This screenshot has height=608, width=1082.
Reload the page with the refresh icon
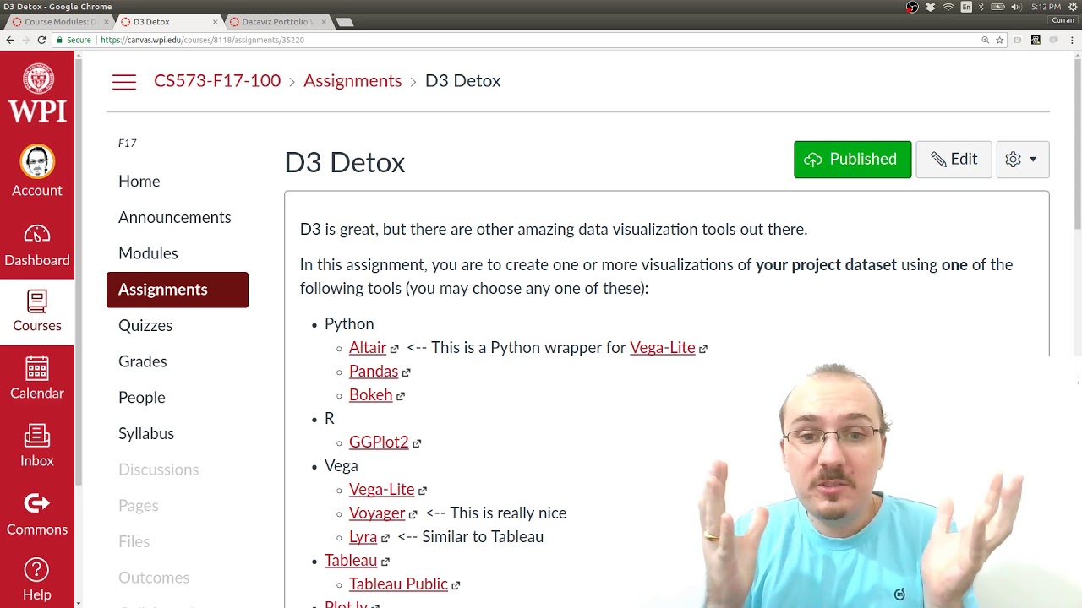[41, 40]
